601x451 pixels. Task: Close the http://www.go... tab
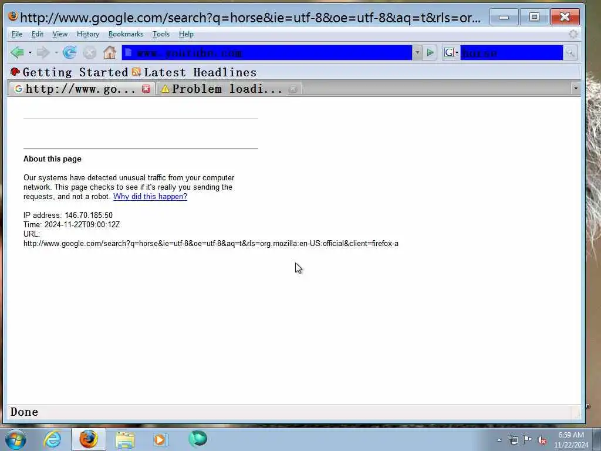(x=146, y=89)
